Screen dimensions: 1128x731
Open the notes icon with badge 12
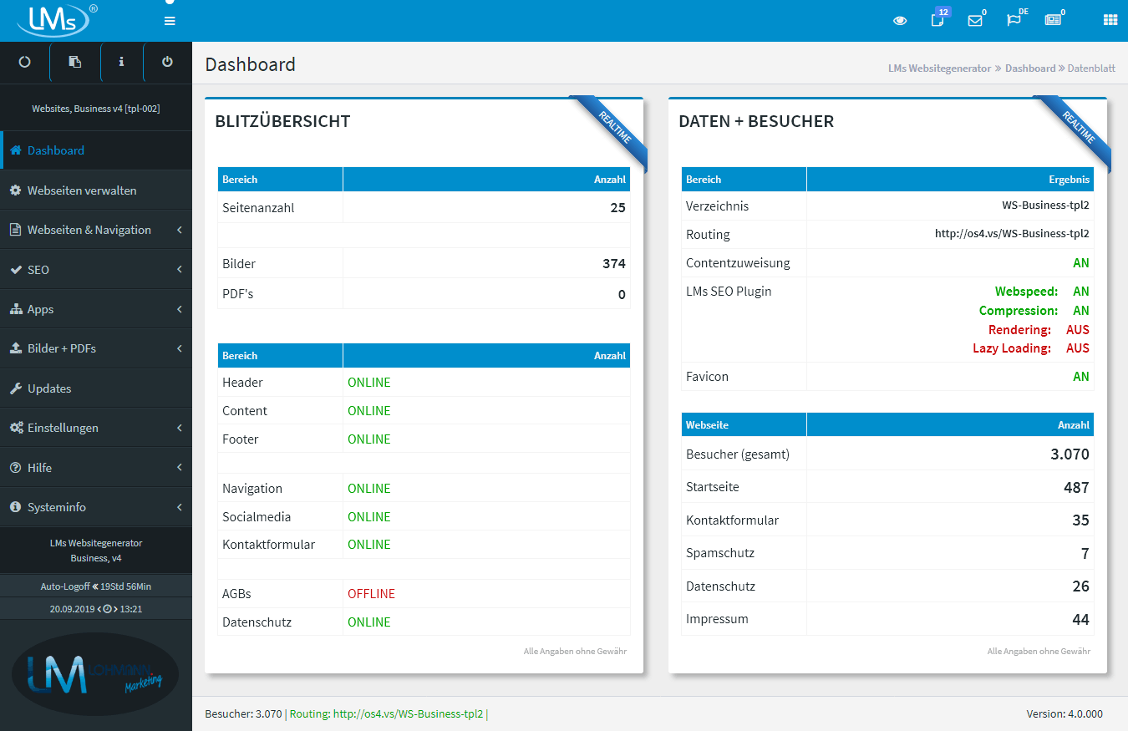click(x=937, y=20)
